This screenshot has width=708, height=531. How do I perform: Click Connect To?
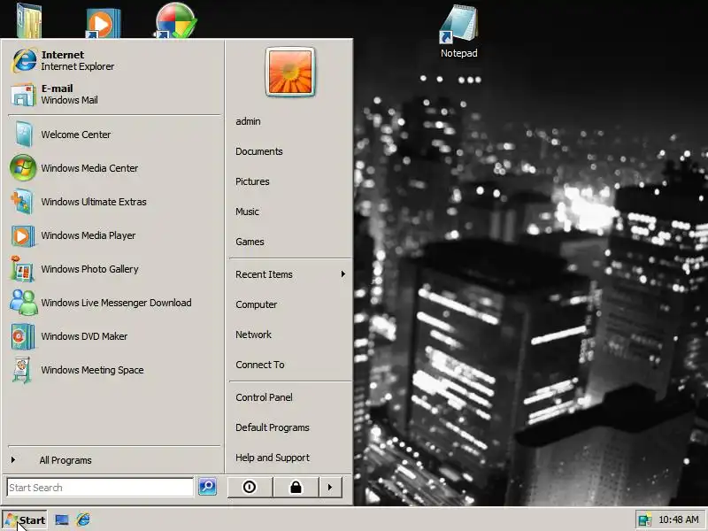pyautogui.click(x=260, y=365)
